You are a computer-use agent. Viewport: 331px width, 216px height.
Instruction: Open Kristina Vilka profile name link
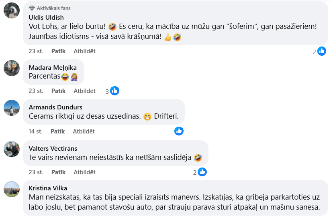click(x=48, y=188)
